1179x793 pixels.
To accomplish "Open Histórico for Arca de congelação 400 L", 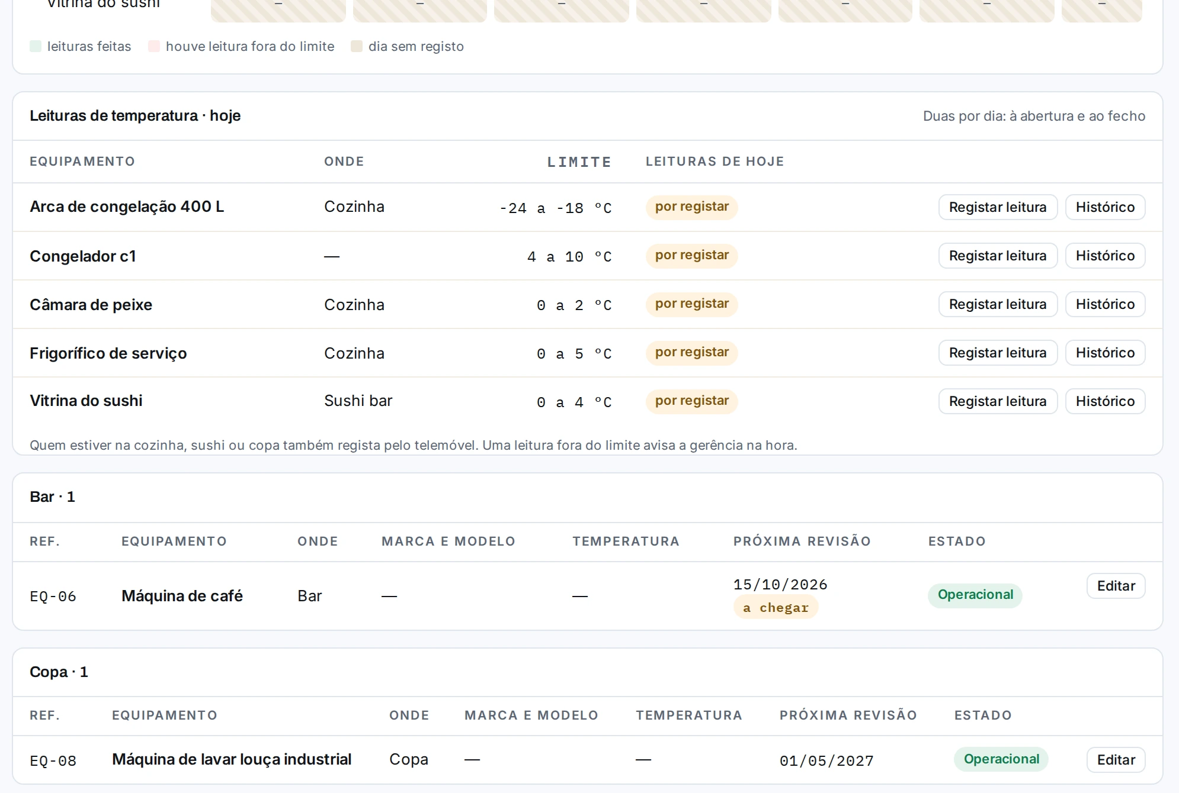I will (x=1105, y=207).
